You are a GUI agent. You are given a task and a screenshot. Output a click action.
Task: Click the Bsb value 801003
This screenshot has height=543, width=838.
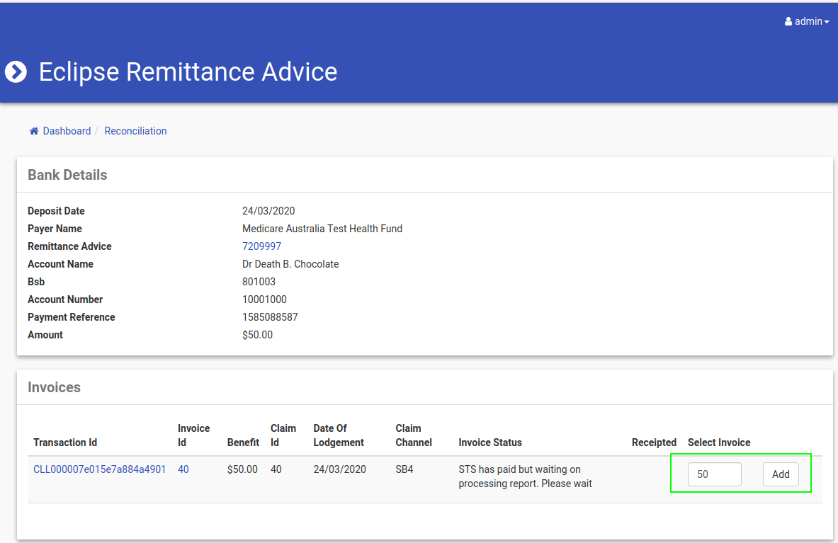tap(259, 281)
